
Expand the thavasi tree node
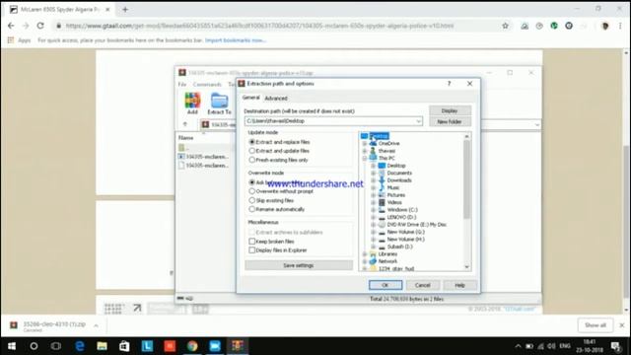365,151
